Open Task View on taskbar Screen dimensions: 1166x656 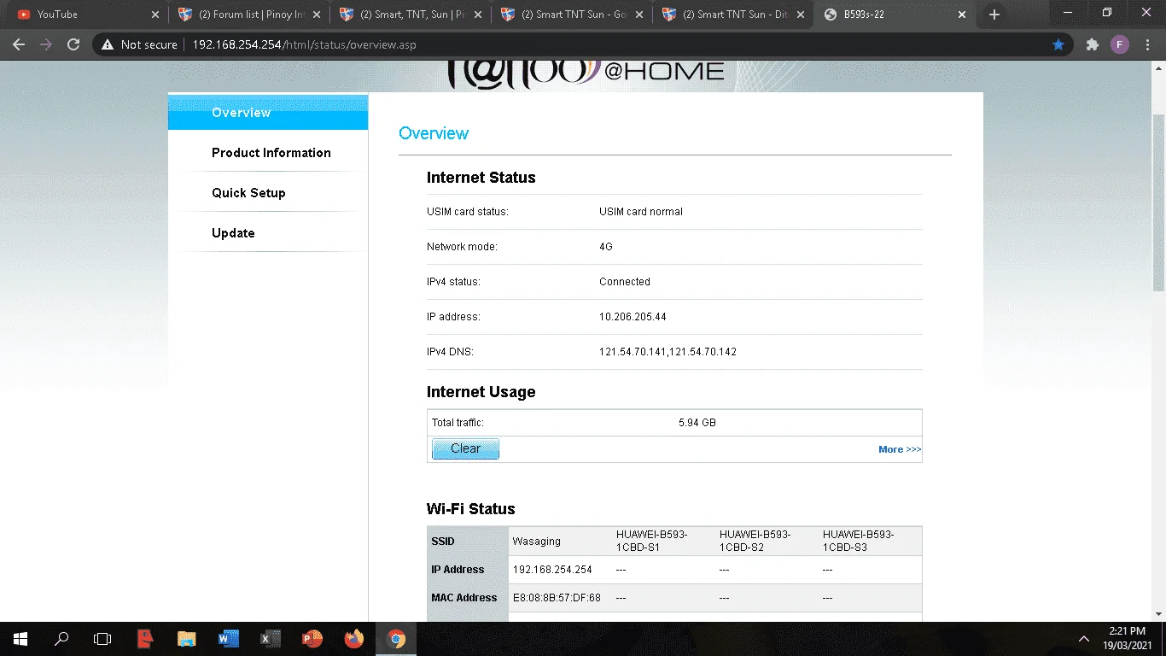point(102,638)
